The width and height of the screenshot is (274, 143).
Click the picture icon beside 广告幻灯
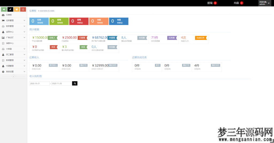point(3,38)
